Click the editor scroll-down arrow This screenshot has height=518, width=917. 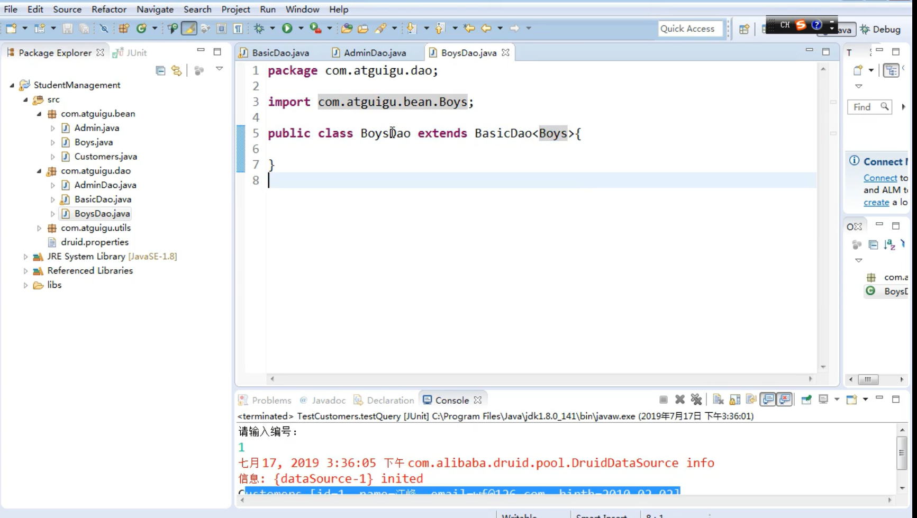(x=823, y=367)
